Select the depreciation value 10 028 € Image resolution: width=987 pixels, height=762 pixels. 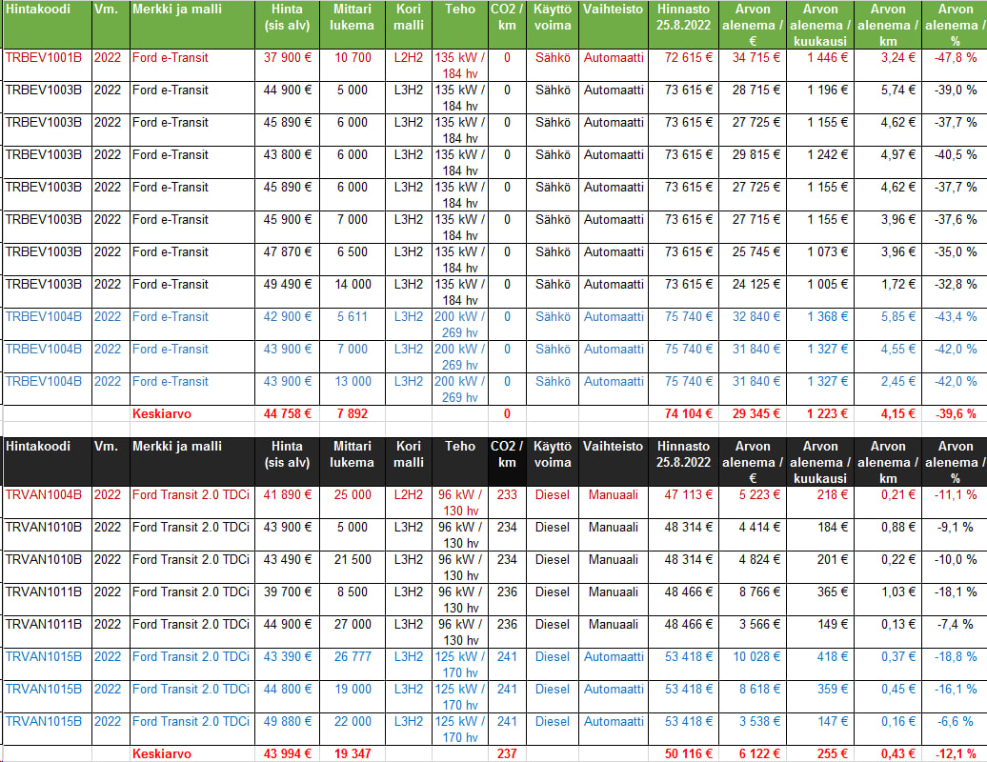coord(753,665)
